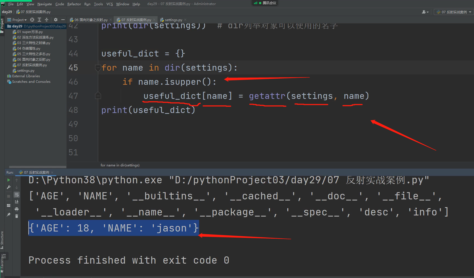Click the locate target icon in Project panel

coord(32,20)
